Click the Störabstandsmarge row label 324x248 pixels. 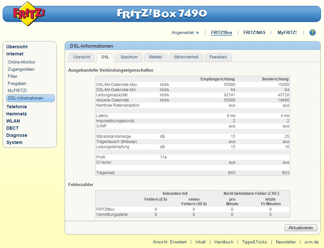tap(113, 136)
